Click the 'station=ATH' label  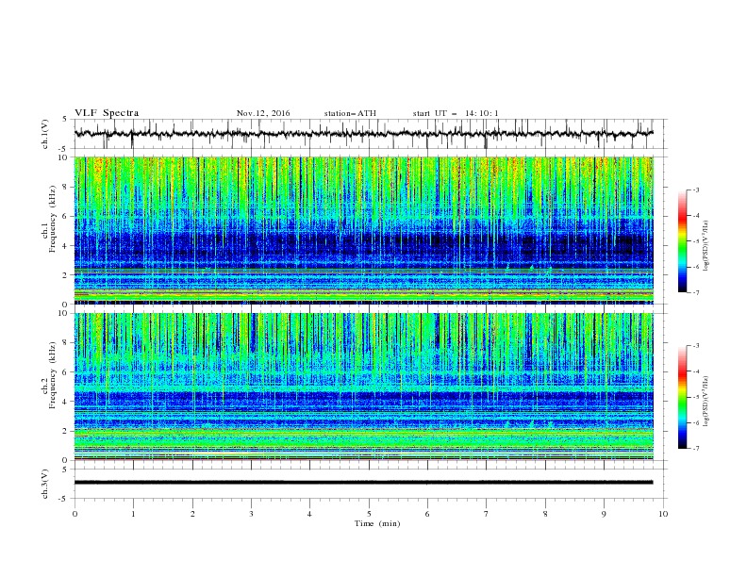point(350,113)
